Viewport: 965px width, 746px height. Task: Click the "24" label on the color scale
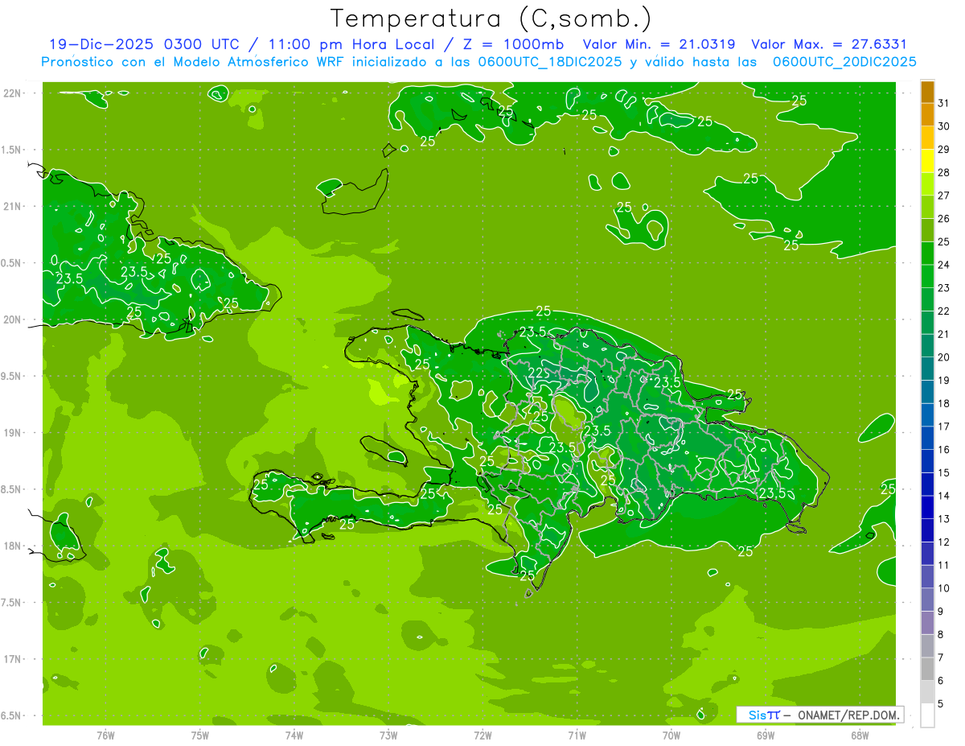click(944, 265)
